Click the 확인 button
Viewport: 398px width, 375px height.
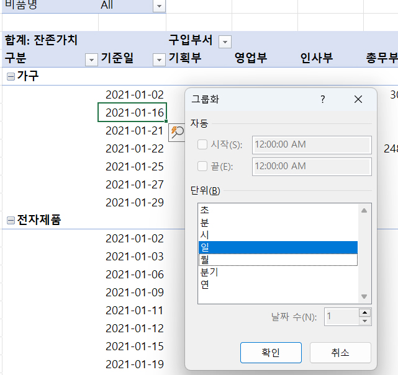click(271, 353)
